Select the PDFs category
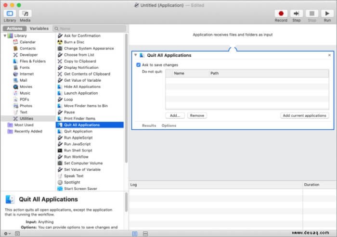This screenshot has width=337, height=237. tap(24, 100)
